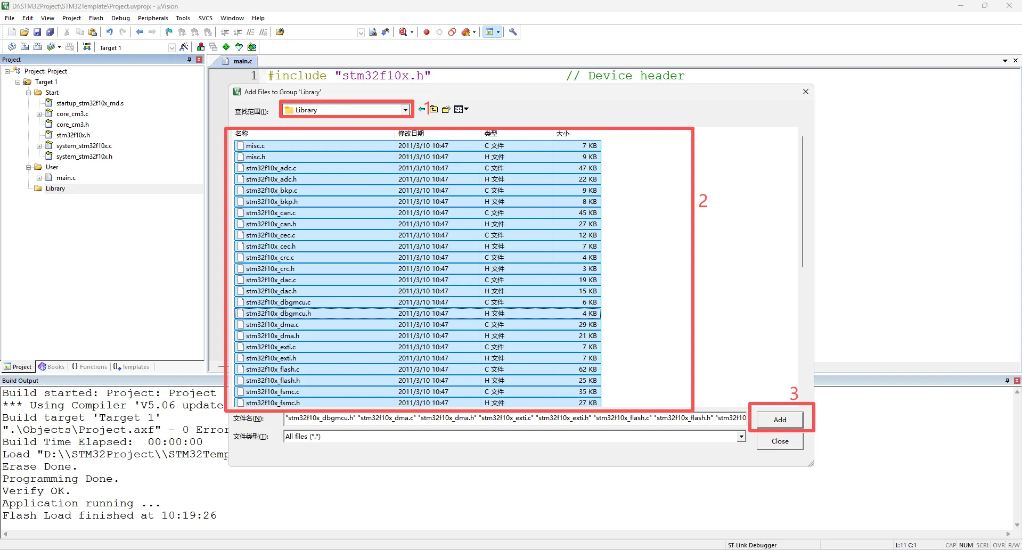
Task: Click the Add button
Action: [780, 420]
